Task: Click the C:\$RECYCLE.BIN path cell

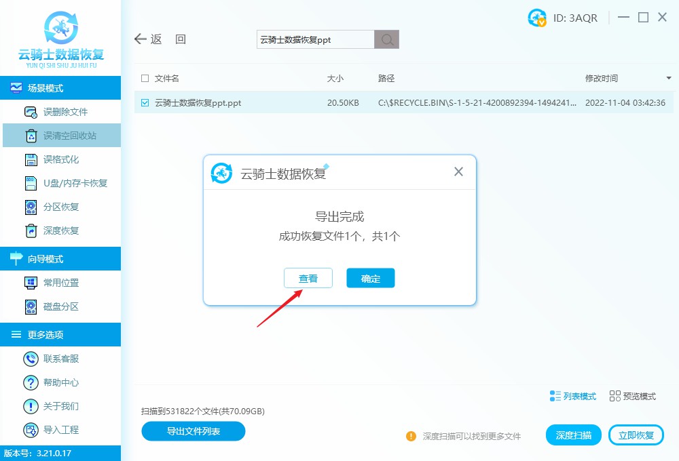Action: 477,103
